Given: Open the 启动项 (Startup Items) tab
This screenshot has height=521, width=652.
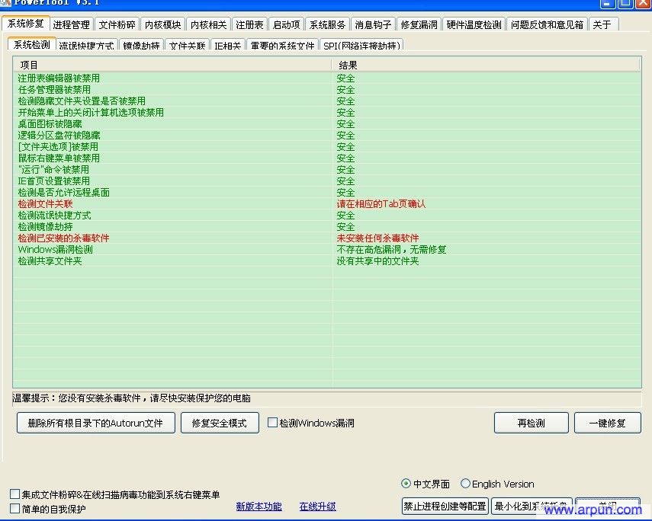Looking at the screenshot, I should (286, 23).
